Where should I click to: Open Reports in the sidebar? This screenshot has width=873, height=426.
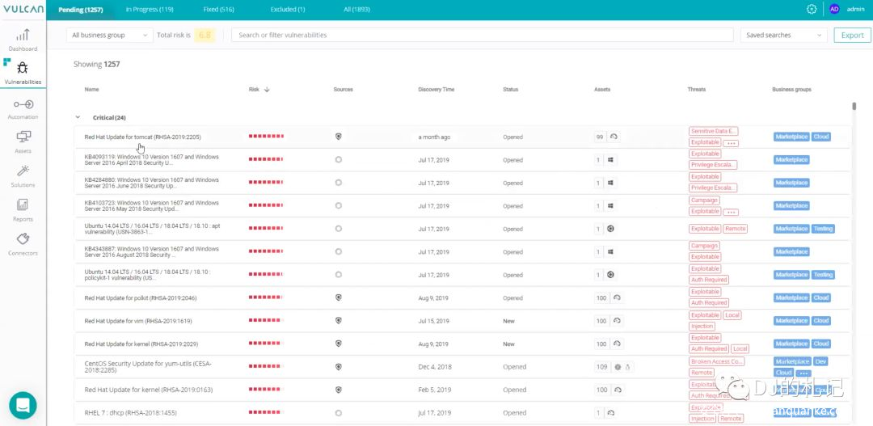pyautogui.click(x=23, y=205)
